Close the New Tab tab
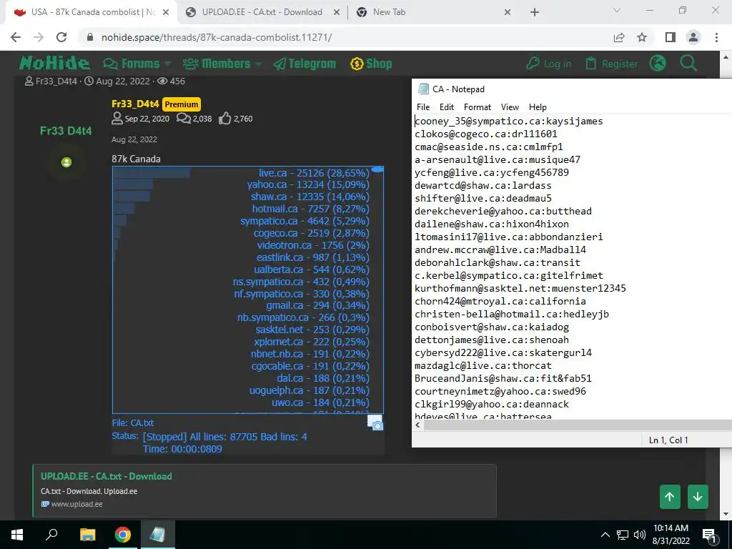The image size is (732, 549). pos(508,13)
